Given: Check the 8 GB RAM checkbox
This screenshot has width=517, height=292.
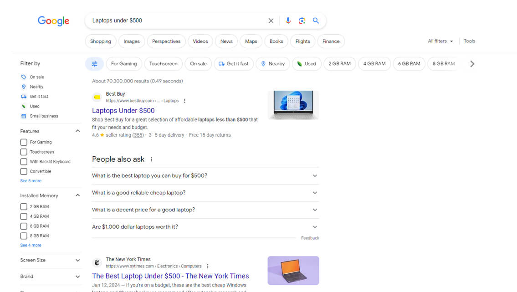Looking at the screenshot, I should [23, 236].
